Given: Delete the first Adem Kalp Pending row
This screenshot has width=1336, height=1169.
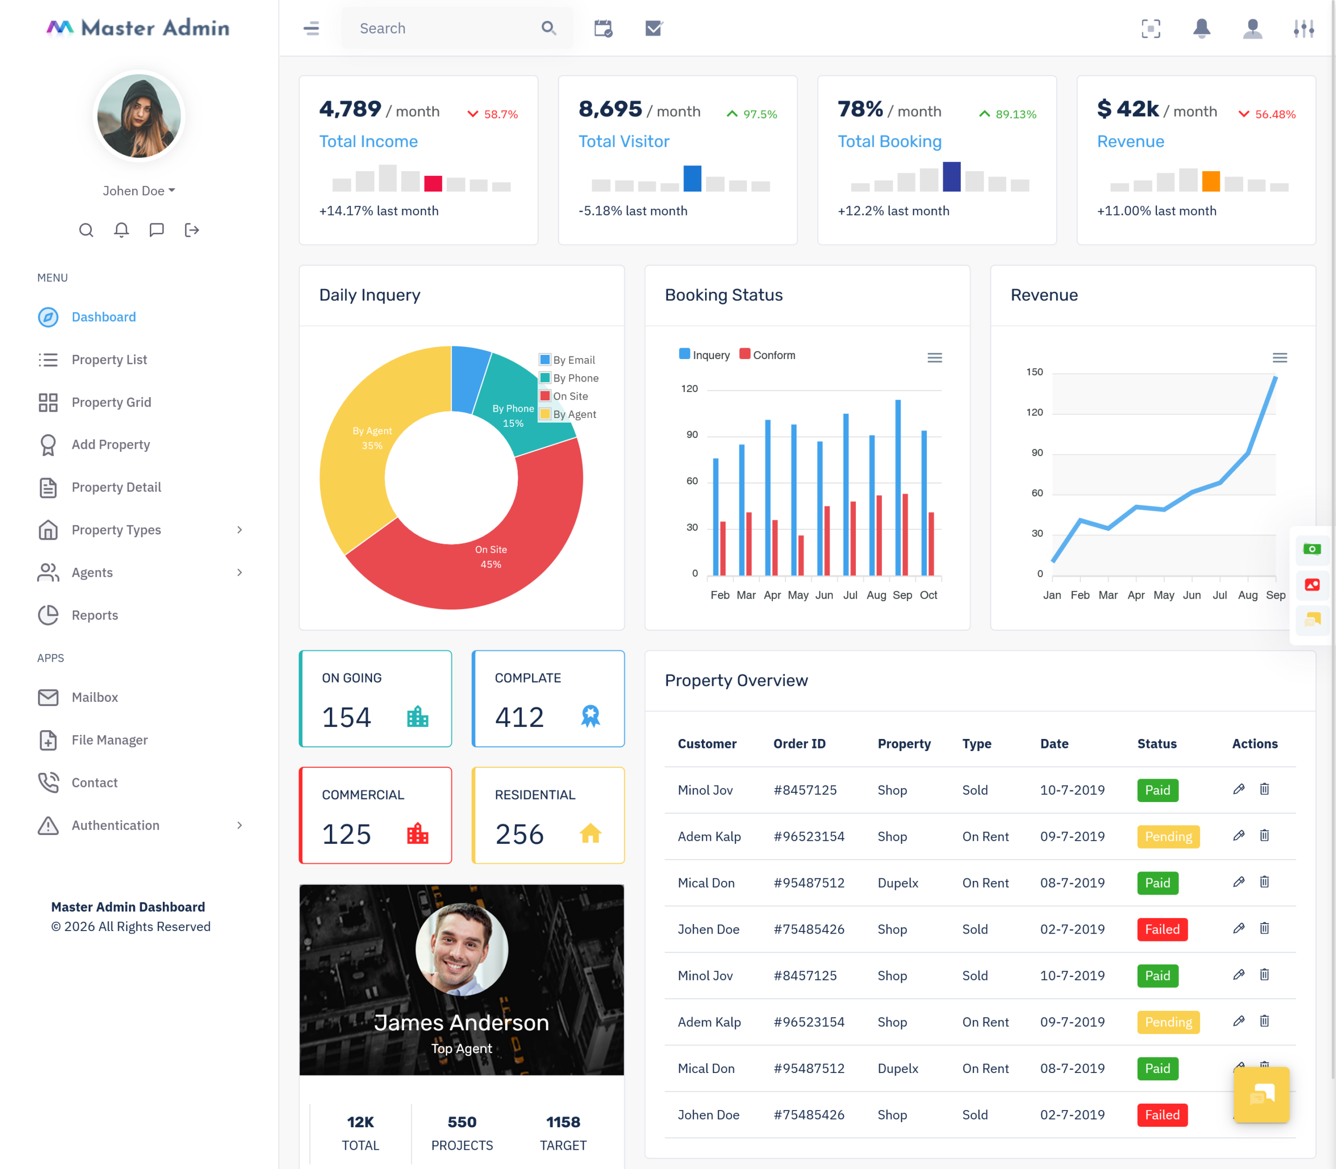Looking at the screenshot, I should pyautogui.click(x=1264, y=836).
